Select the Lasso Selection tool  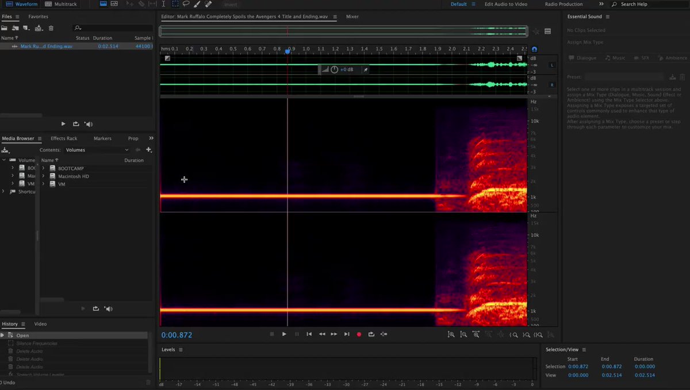click(186, 4)
